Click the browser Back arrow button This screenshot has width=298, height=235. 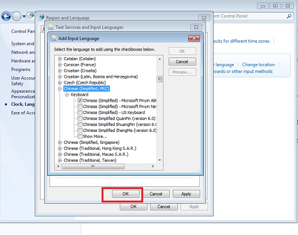[x=6, y=16]
